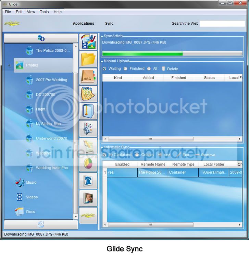
Task: Click The Police 2008 container icon
Action: point(29,50)
